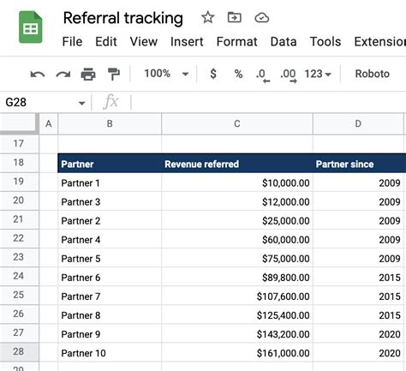Select the $107,600.00 revenue cell
This screenshot has height=371, width=406.
click(237, 296)
